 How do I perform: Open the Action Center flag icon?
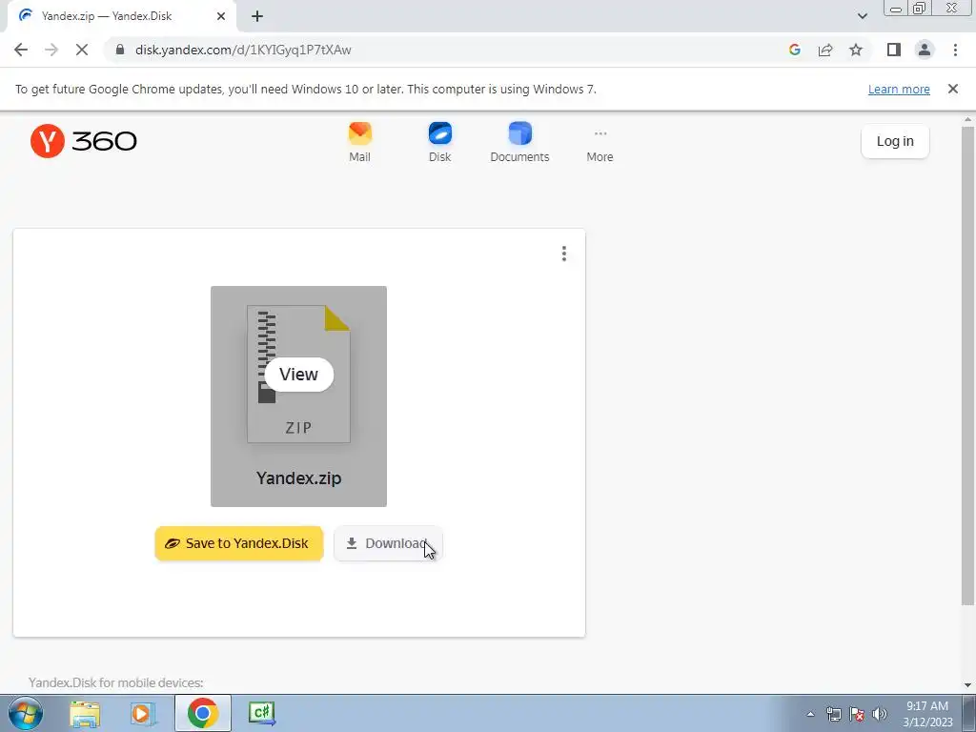click(857, 714)
